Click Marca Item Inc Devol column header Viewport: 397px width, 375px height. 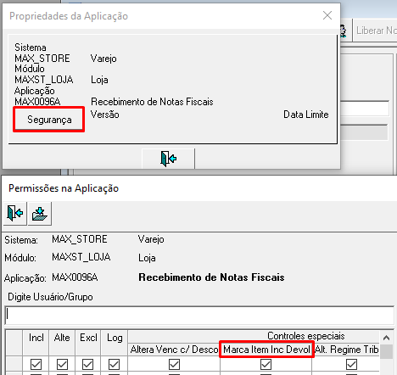266,350
